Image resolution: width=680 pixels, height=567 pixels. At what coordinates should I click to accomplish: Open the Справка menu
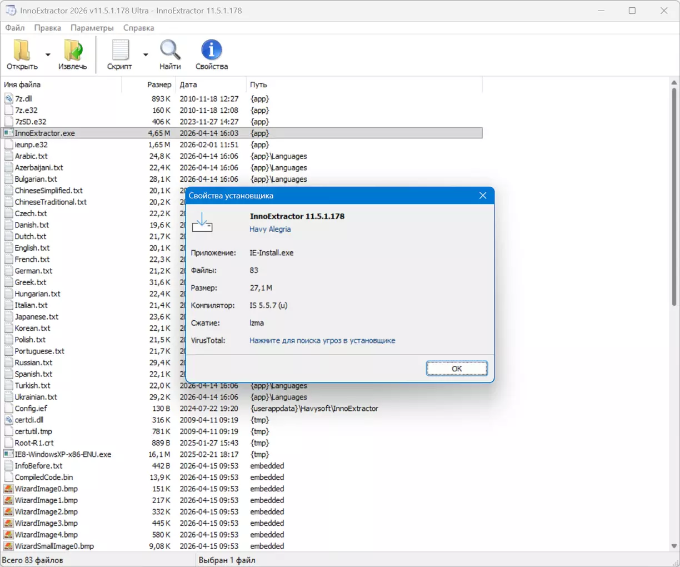click(x=138, y=28)
